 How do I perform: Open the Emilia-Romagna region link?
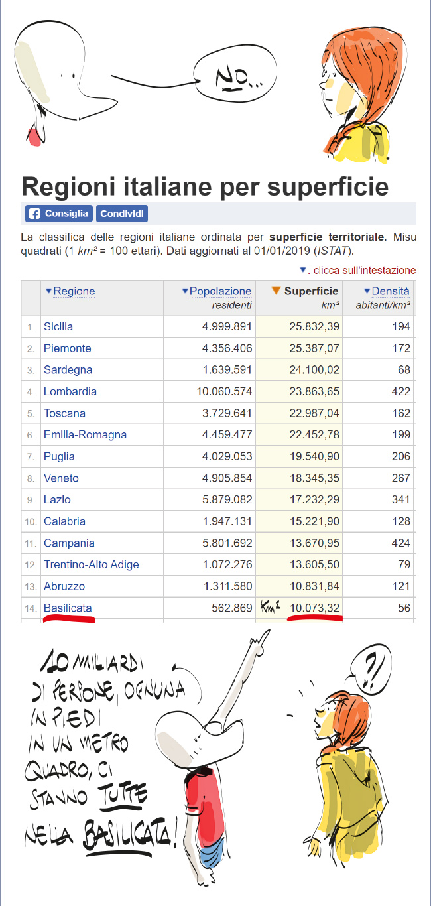[x=85, y=434]
